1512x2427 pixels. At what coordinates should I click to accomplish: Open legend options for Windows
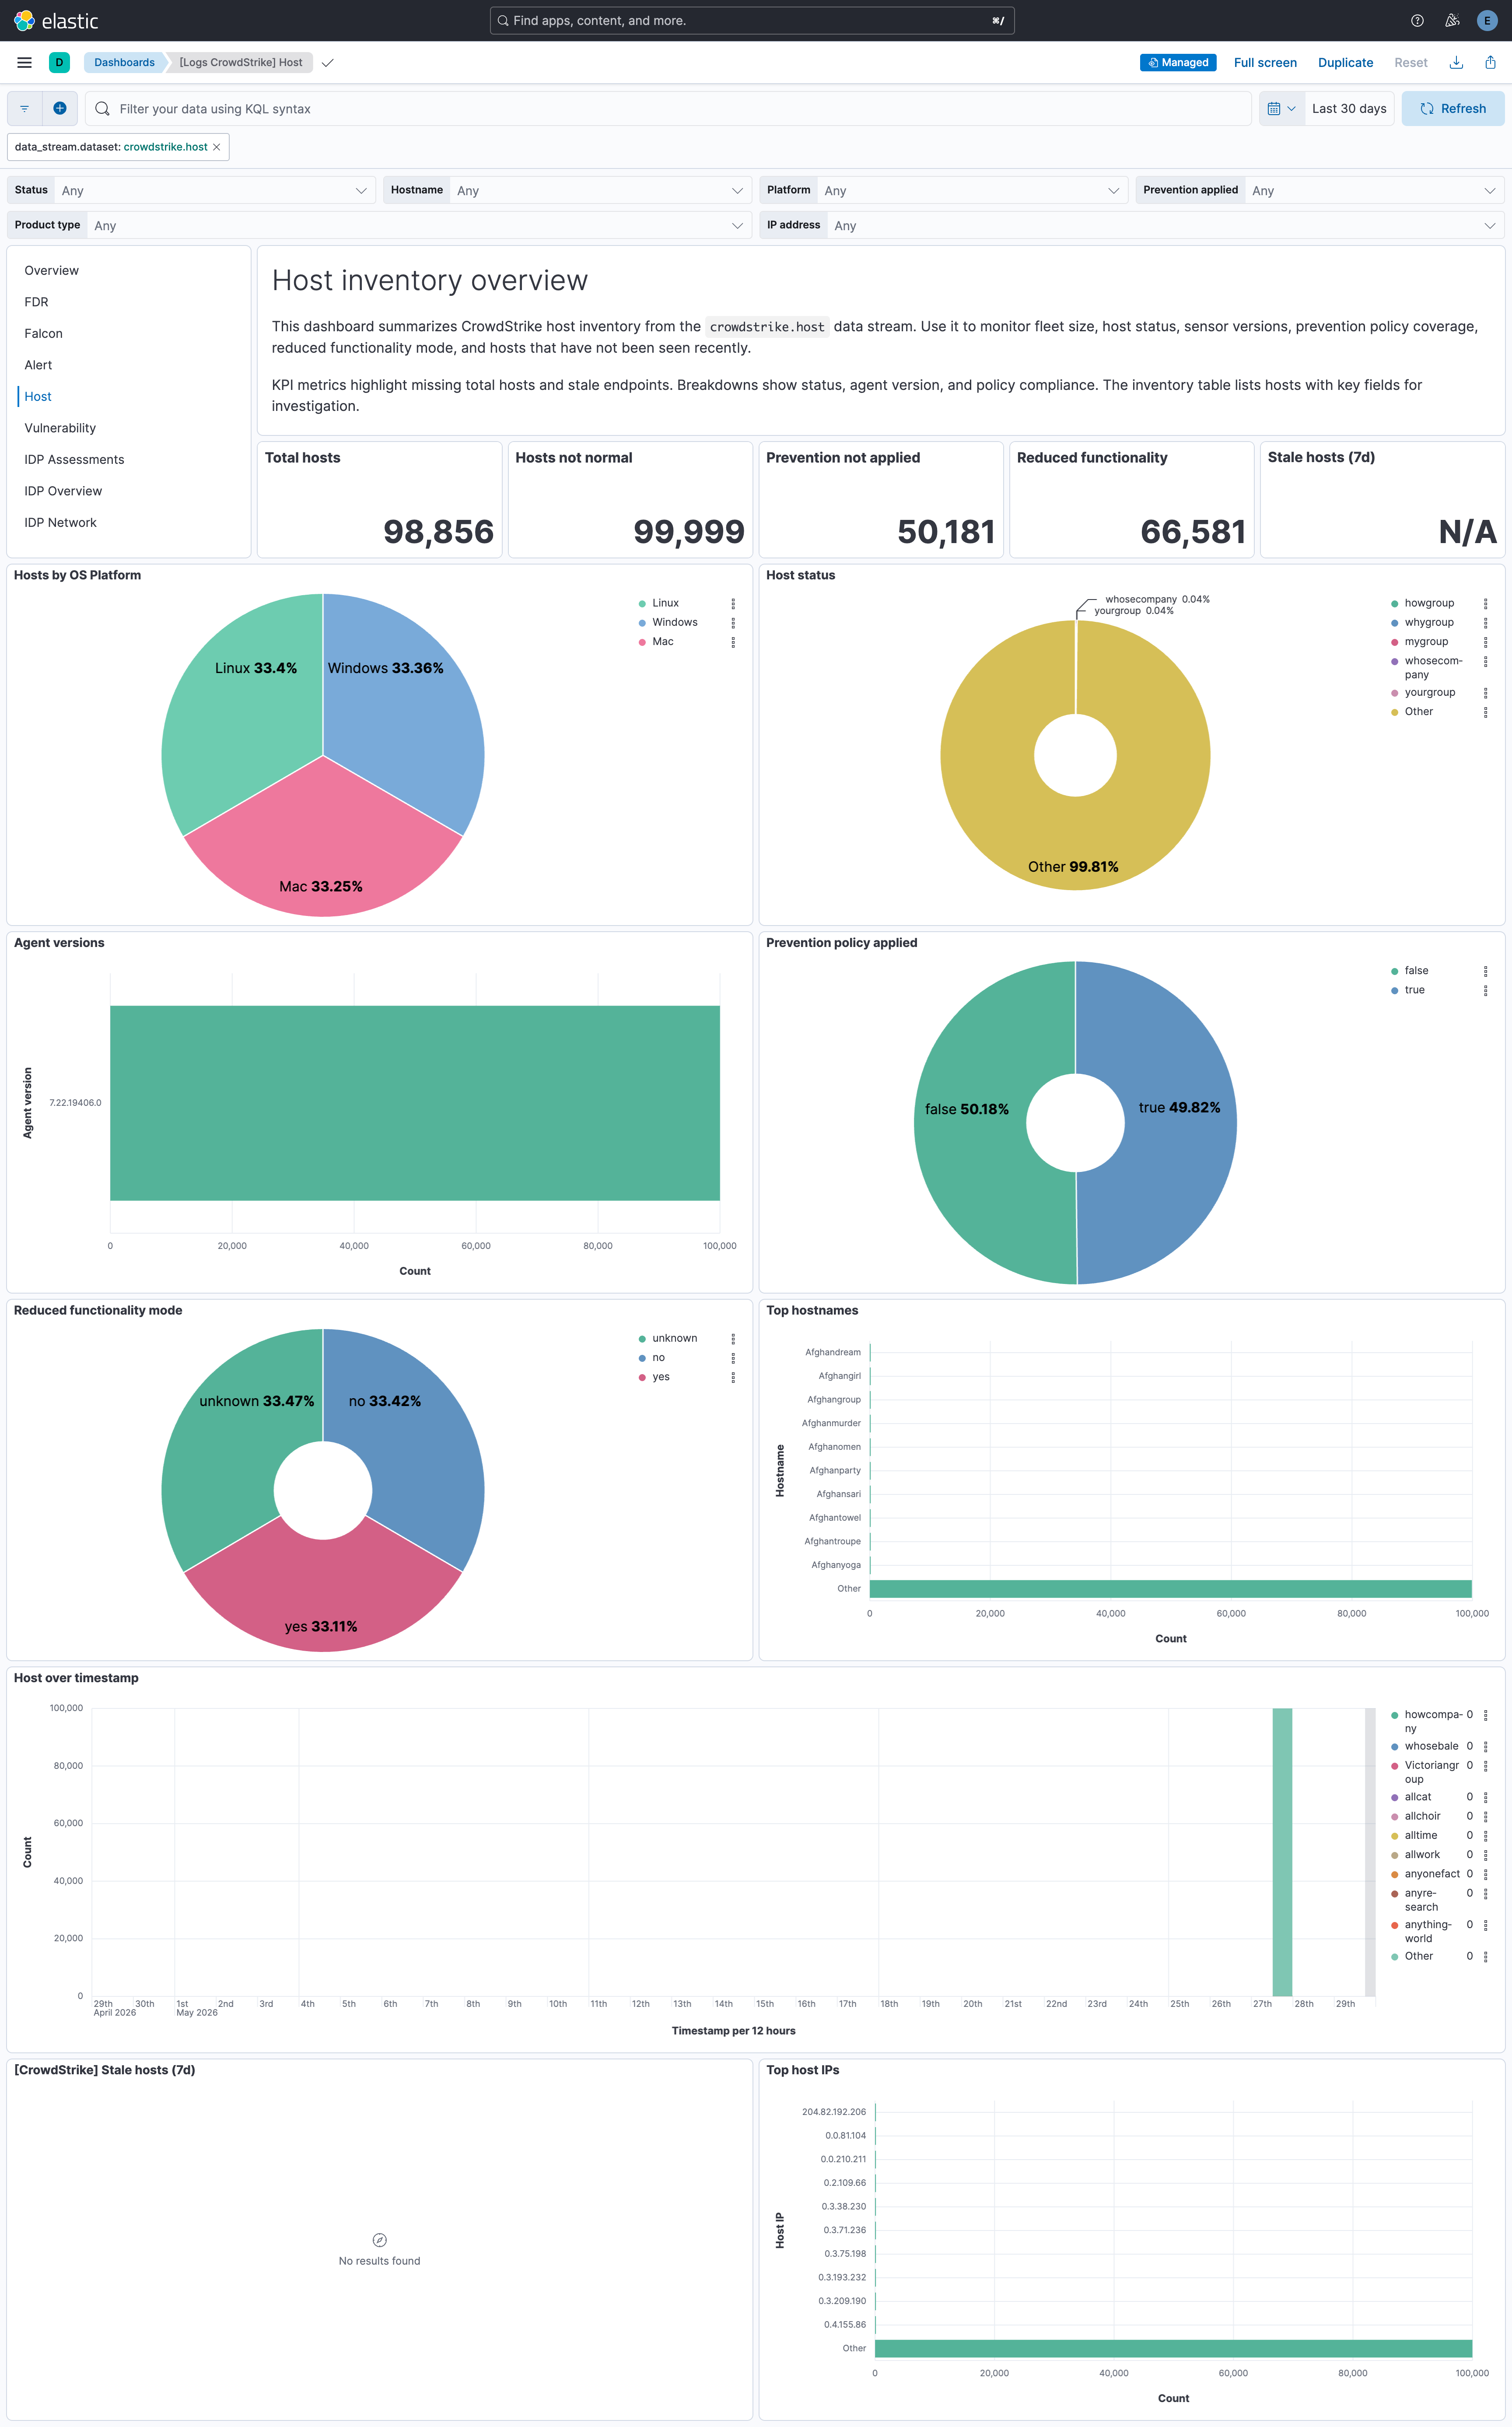point(733,623)
